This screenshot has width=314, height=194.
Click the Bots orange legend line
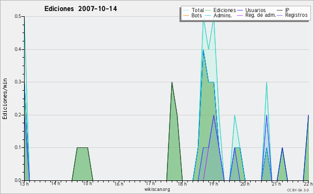click(186, 15)
